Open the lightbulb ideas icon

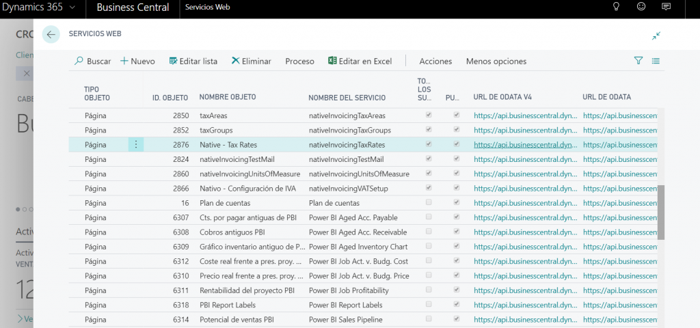615,7
